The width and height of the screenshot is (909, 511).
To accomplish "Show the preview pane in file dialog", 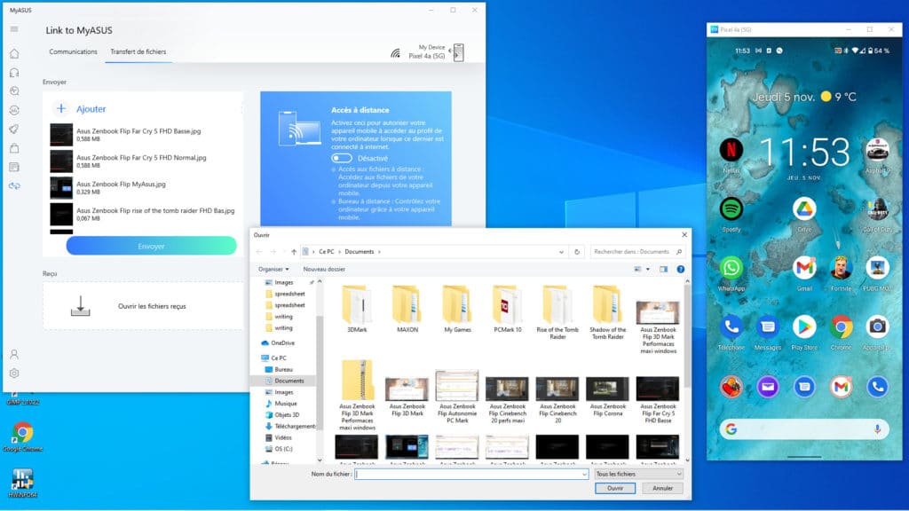I will click(664, 269).
